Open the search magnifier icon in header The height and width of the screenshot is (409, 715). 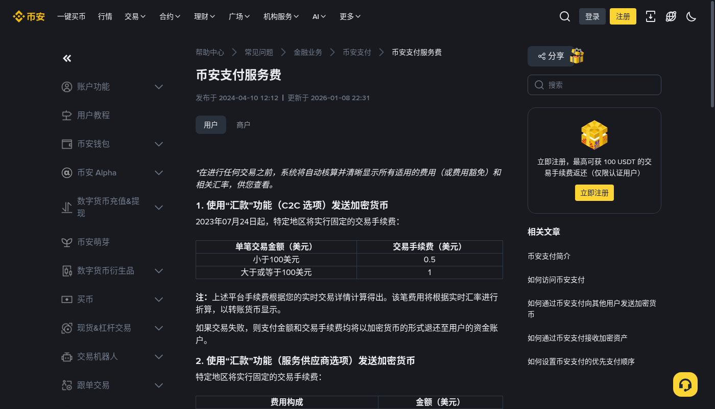pyautogui.click(x=565, y=16)
